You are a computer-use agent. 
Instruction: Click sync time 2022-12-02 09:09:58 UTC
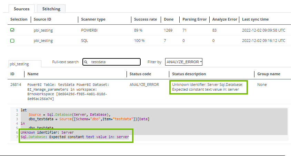[x=263, y=30]
